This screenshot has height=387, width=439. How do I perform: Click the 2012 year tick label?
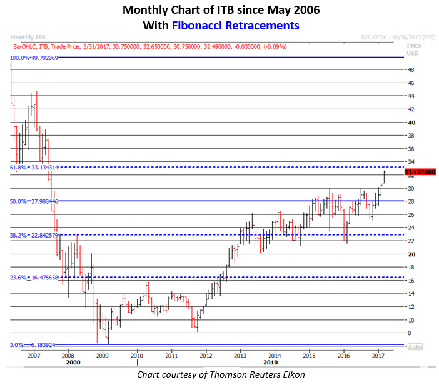click(x=206, y=356)
